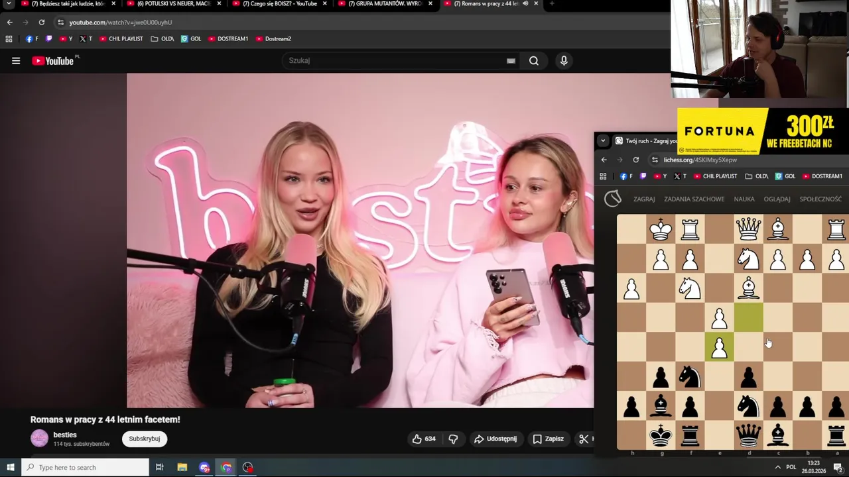The height and width of the screenshot is (477, 849).
Task: Like the video with 634 likes
Action: pyautogui.click(x=423, y=439)
